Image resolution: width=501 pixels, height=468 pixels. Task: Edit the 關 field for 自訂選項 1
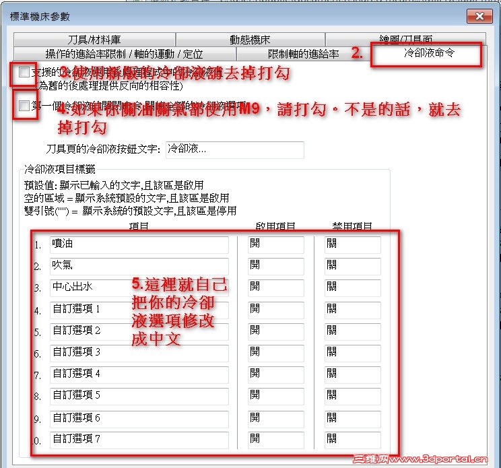(353, 310)
